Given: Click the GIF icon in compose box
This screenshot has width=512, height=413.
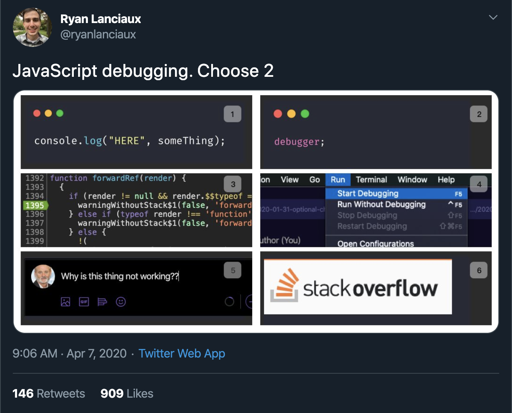Looking at the screenshot, I should 84,302.
